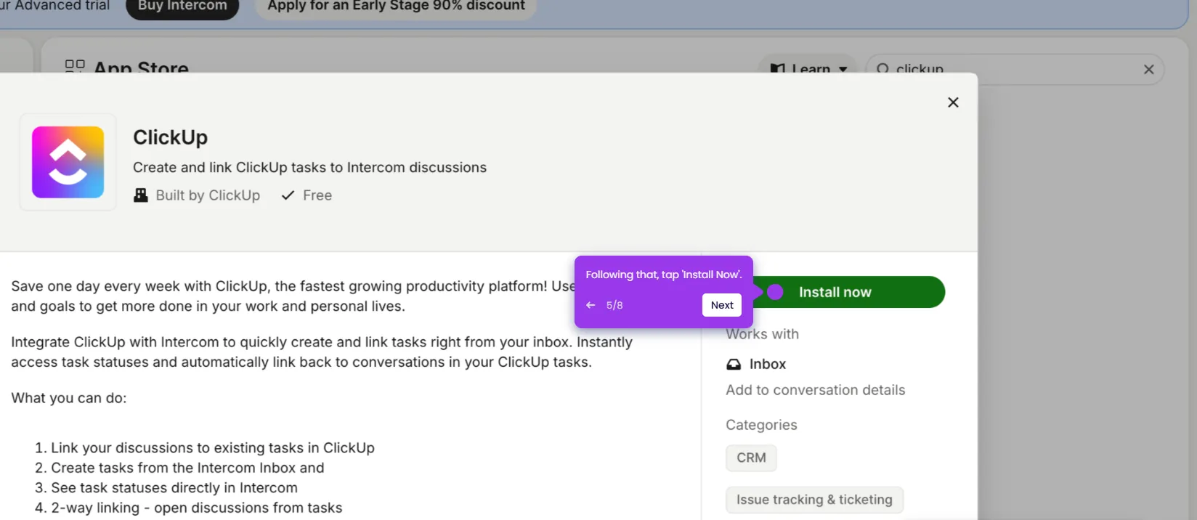Select Issue tracking & ticketing category tag
1197x520 pixels.
tap(814, 500)
